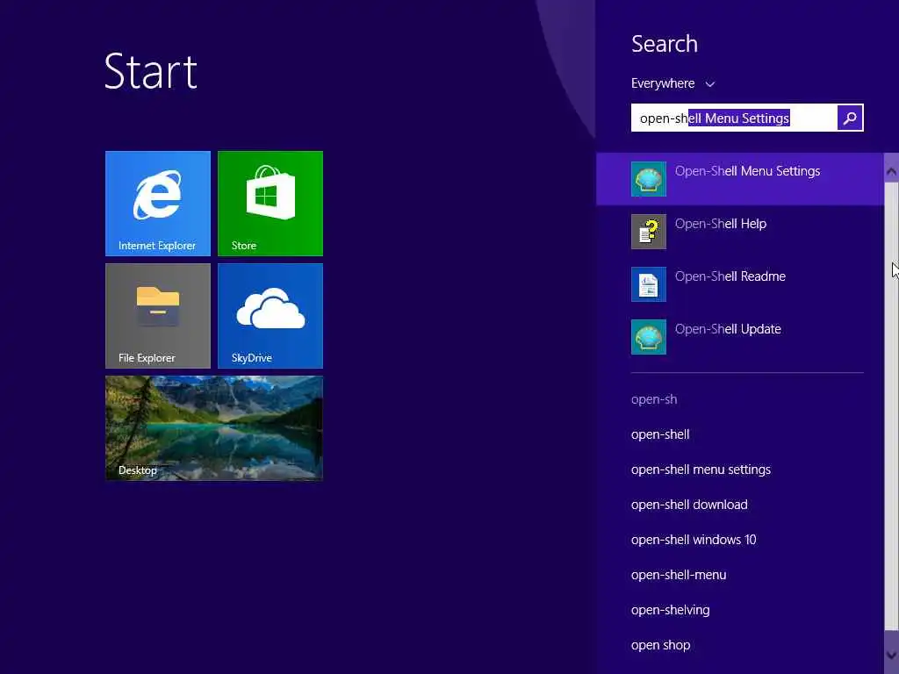Image resolution: width=899 pixels, height=674 pixels.
Task: Open the File Explorer tile
Action: pyautogui.click(x=158, y=316)
